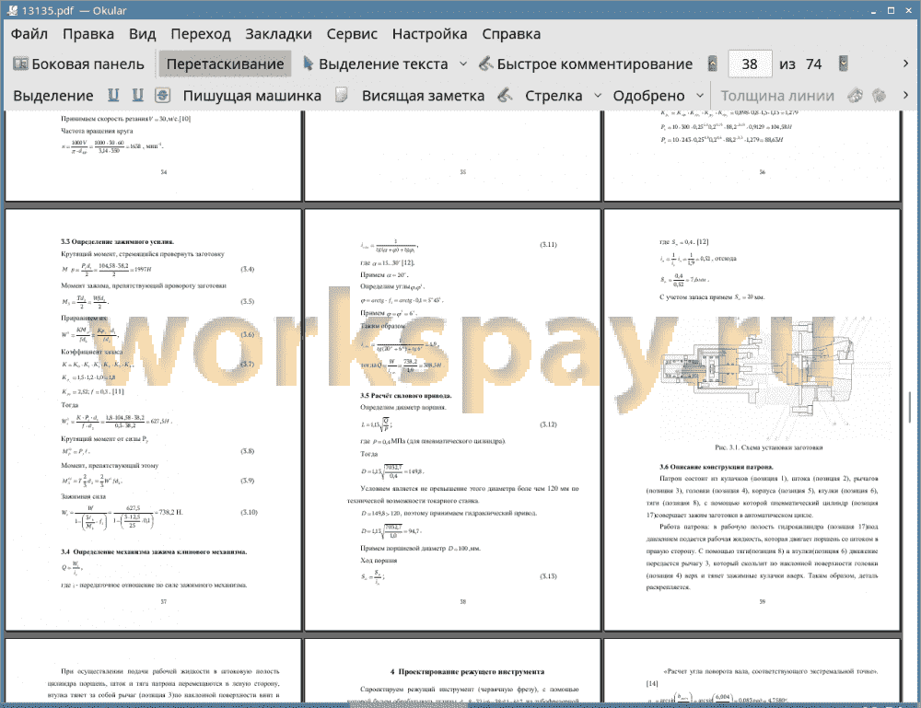This screenshot has height=708, width=921.
Task: Click the page footer number 39
Action: coord(762,602)
